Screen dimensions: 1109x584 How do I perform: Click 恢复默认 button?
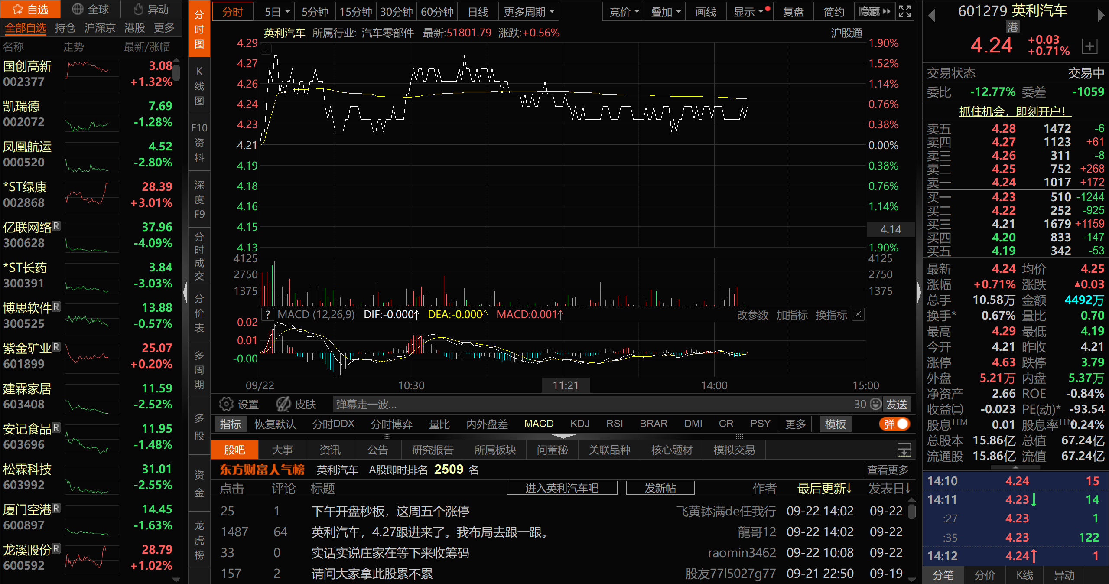[x=275, y=424]
